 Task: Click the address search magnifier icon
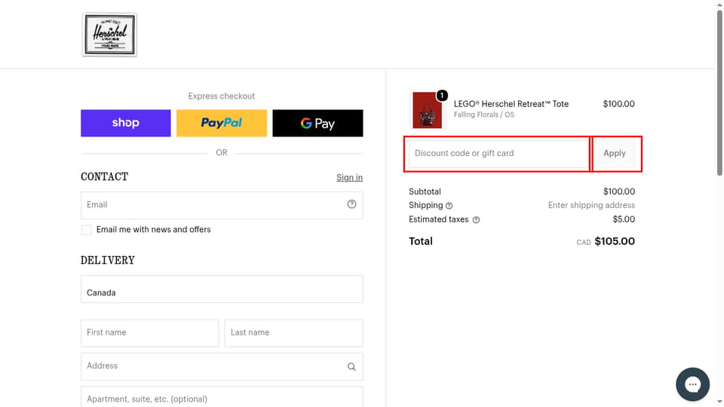[352, 367]
